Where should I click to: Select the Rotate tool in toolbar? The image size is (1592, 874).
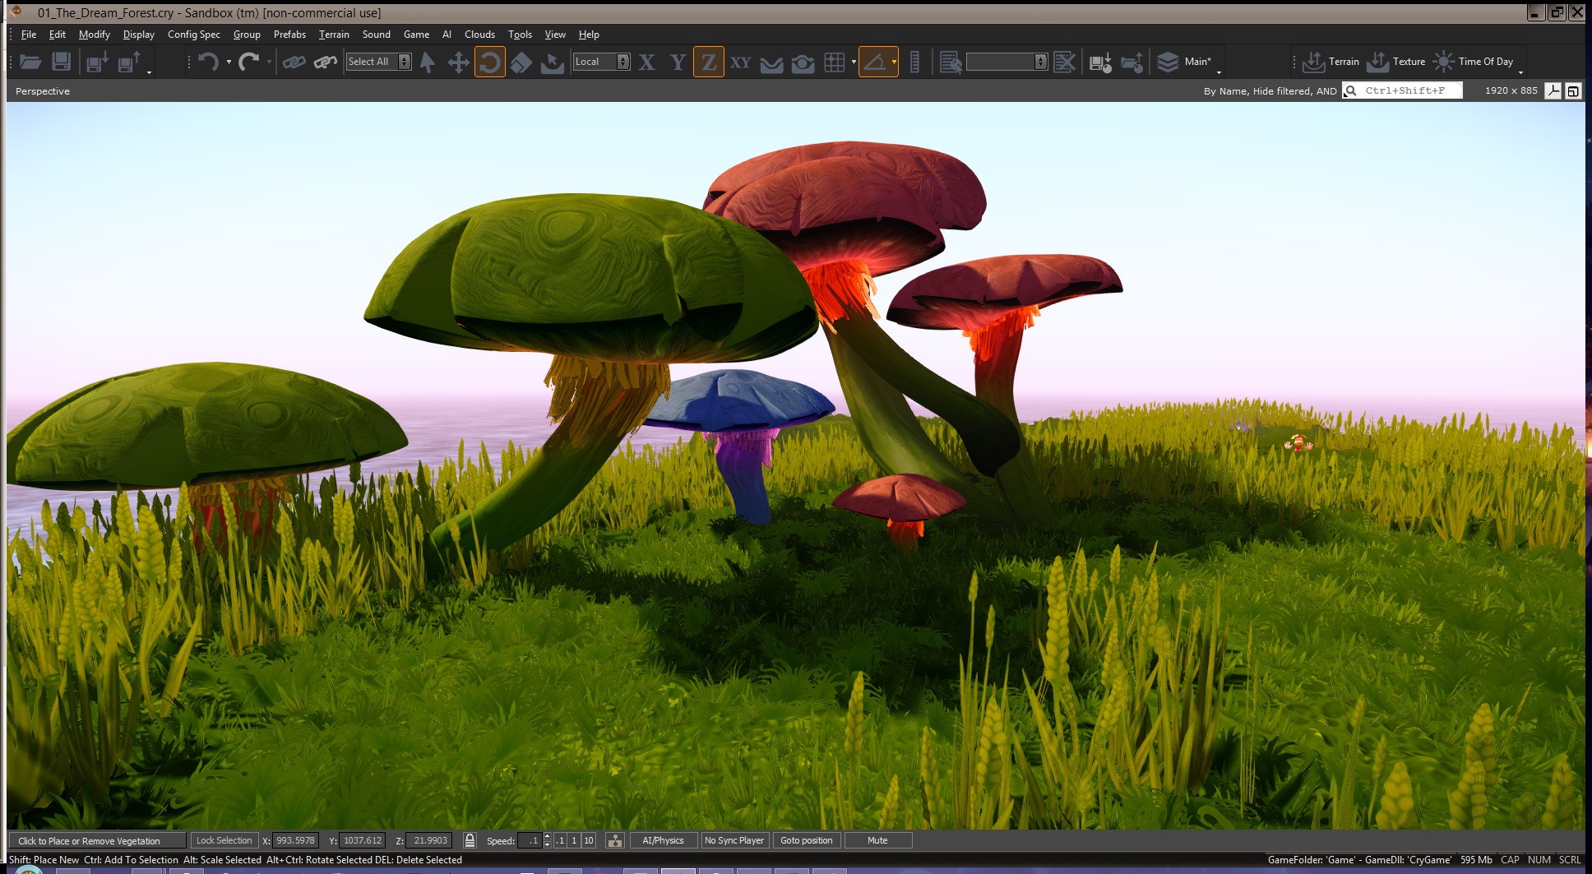(490, 62)
